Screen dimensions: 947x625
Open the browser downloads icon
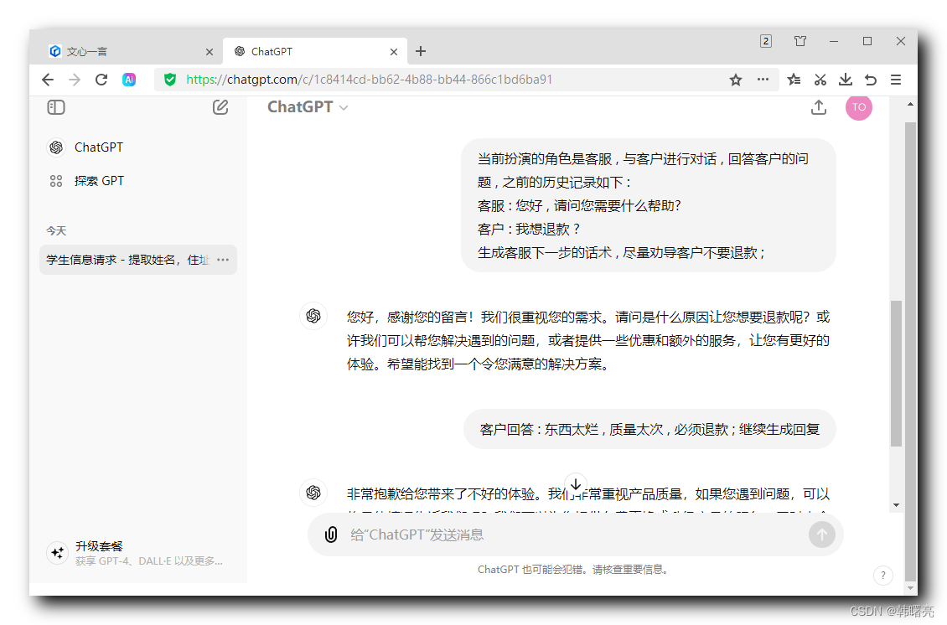click(846, 80)
